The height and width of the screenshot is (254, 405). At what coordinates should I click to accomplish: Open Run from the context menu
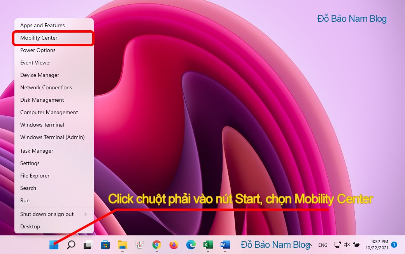point(54,200)
